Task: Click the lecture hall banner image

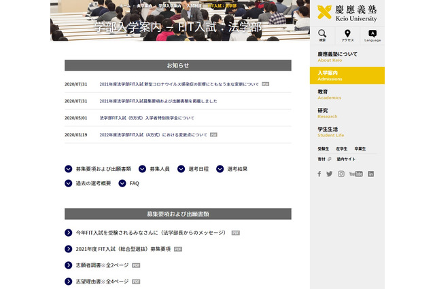Action: coord(179,20)
